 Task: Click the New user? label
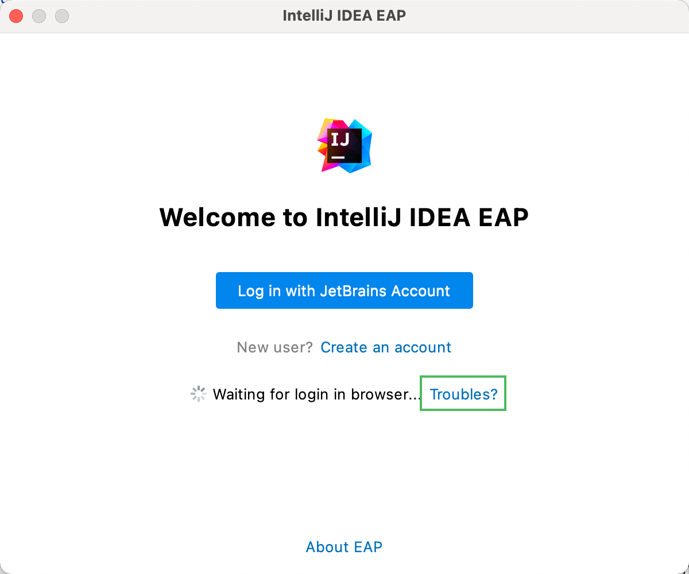click(x=274, y=347)
